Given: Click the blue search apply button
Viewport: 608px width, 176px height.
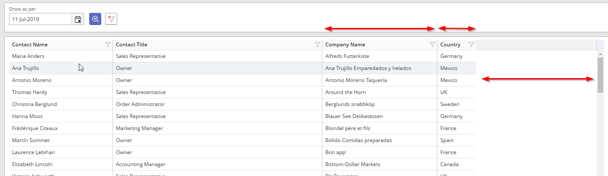Looking at the screenshot, I should [x=95, y=19].
